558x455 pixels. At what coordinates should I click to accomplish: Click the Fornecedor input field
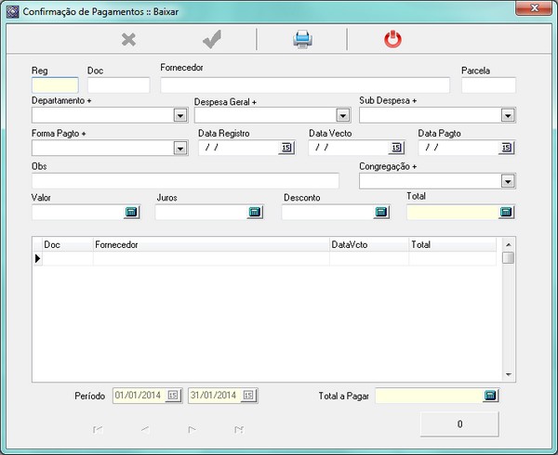[x=305, y=85]
